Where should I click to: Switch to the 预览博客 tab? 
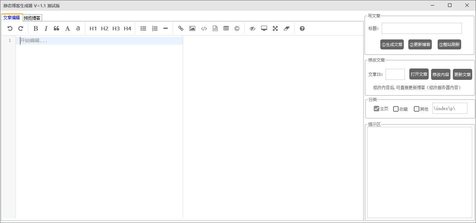pyautogui.click(x=32, y=18)
